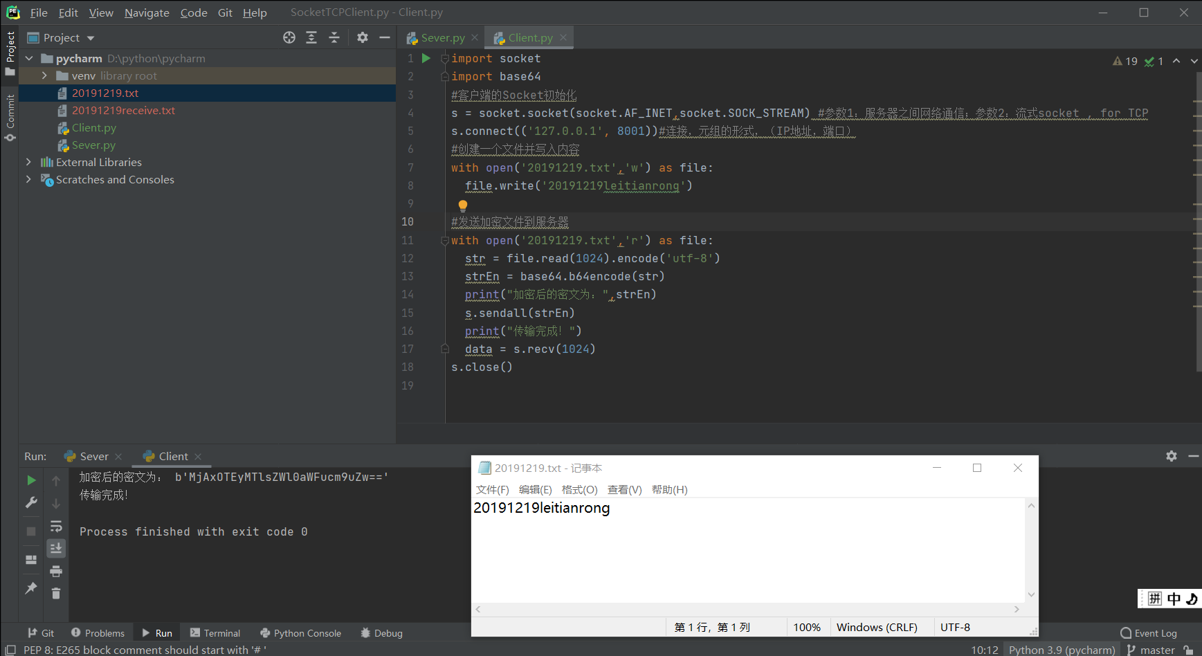The width and height of the screenshot is (1202, 656).
Task: Open Run panel settings gear
Action: pos(1172,456)
